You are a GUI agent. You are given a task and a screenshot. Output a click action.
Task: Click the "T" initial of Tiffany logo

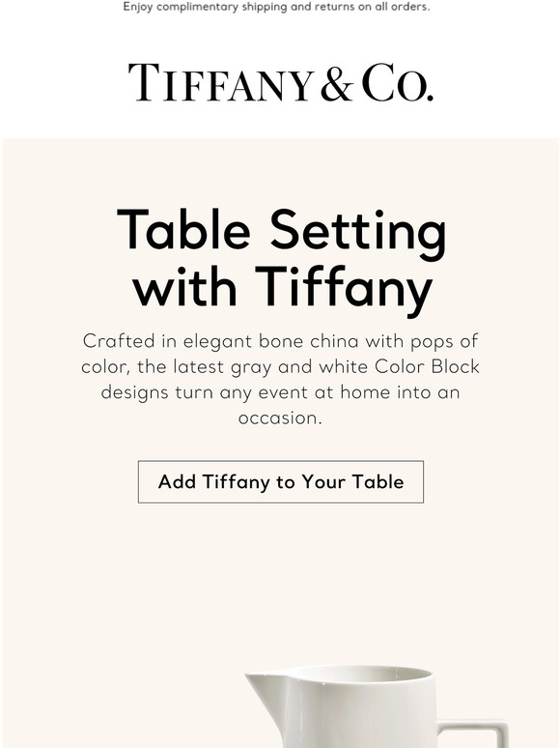point(143,82)
